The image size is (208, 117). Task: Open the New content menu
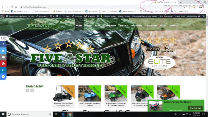66,16
